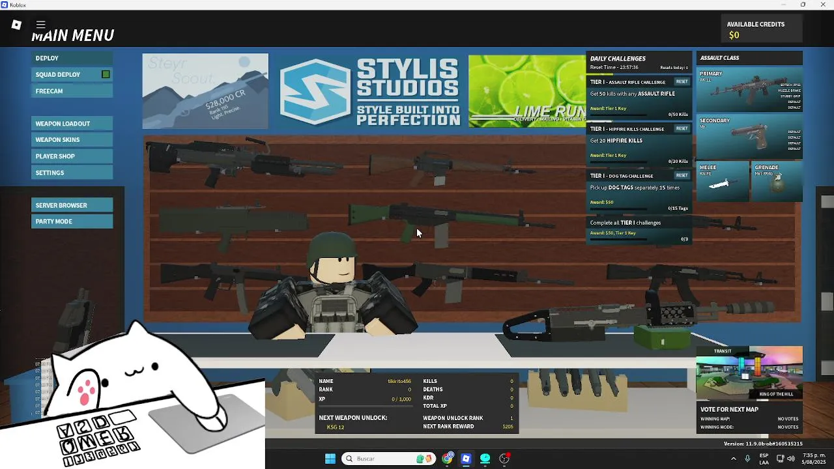The height and width of the screenshot is (469, 834).
Task: Click the Windows Start button
Action: coord(330,459)
